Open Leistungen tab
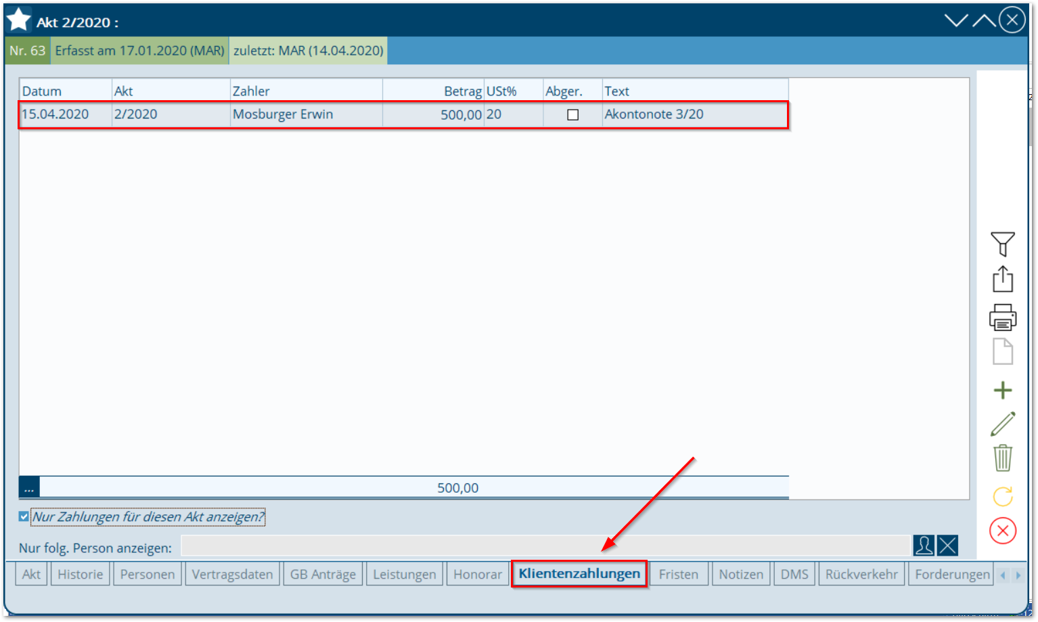 [x=404, y=574]
